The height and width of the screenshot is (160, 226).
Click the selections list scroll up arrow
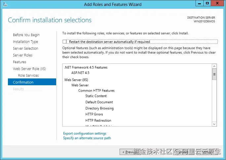(214, 66)
